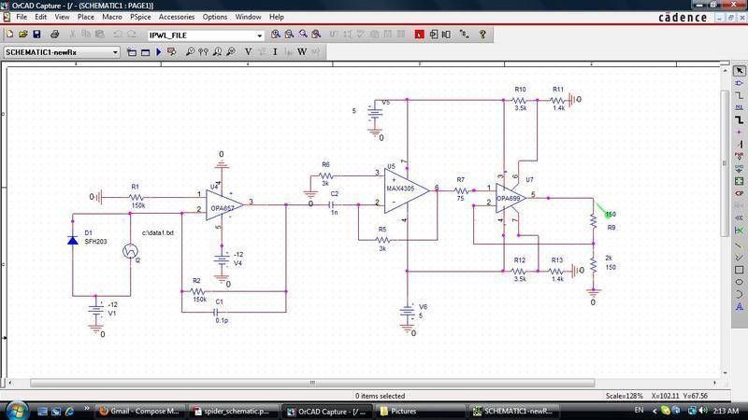Open the IPWL_FILE part dropdown
Image resolution: width=748 pixels, height=420 pixels.
tap(259, 35)
